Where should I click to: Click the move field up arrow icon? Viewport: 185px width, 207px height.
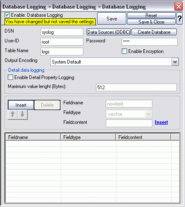[13, 115]
